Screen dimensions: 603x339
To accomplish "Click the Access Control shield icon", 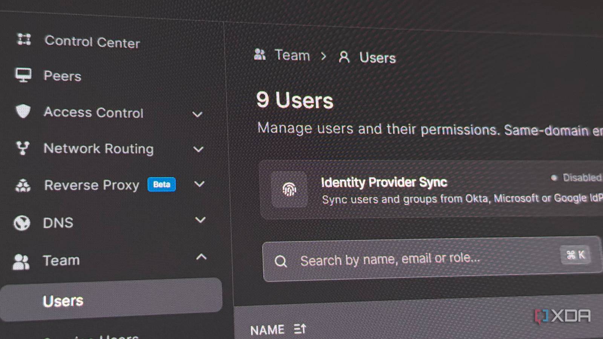I will pos(23,111).
